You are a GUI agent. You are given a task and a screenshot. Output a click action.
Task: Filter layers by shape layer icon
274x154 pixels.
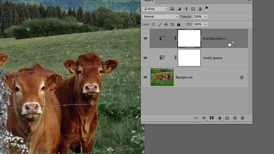[x=193, y=9]
